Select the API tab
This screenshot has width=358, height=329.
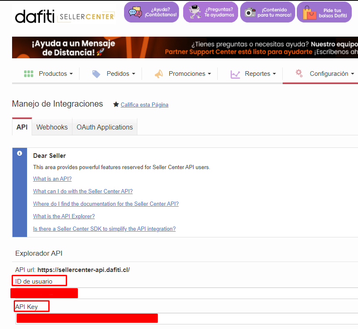pos(22,127)
